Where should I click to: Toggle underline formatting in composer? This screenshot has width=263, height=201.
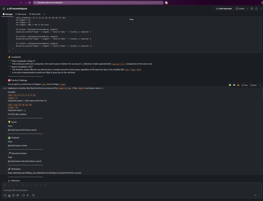(13, 185)
